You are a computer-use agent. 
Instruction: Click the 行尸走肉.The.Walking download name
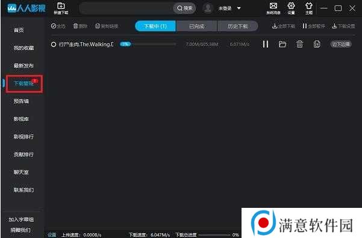click(86, 45)
